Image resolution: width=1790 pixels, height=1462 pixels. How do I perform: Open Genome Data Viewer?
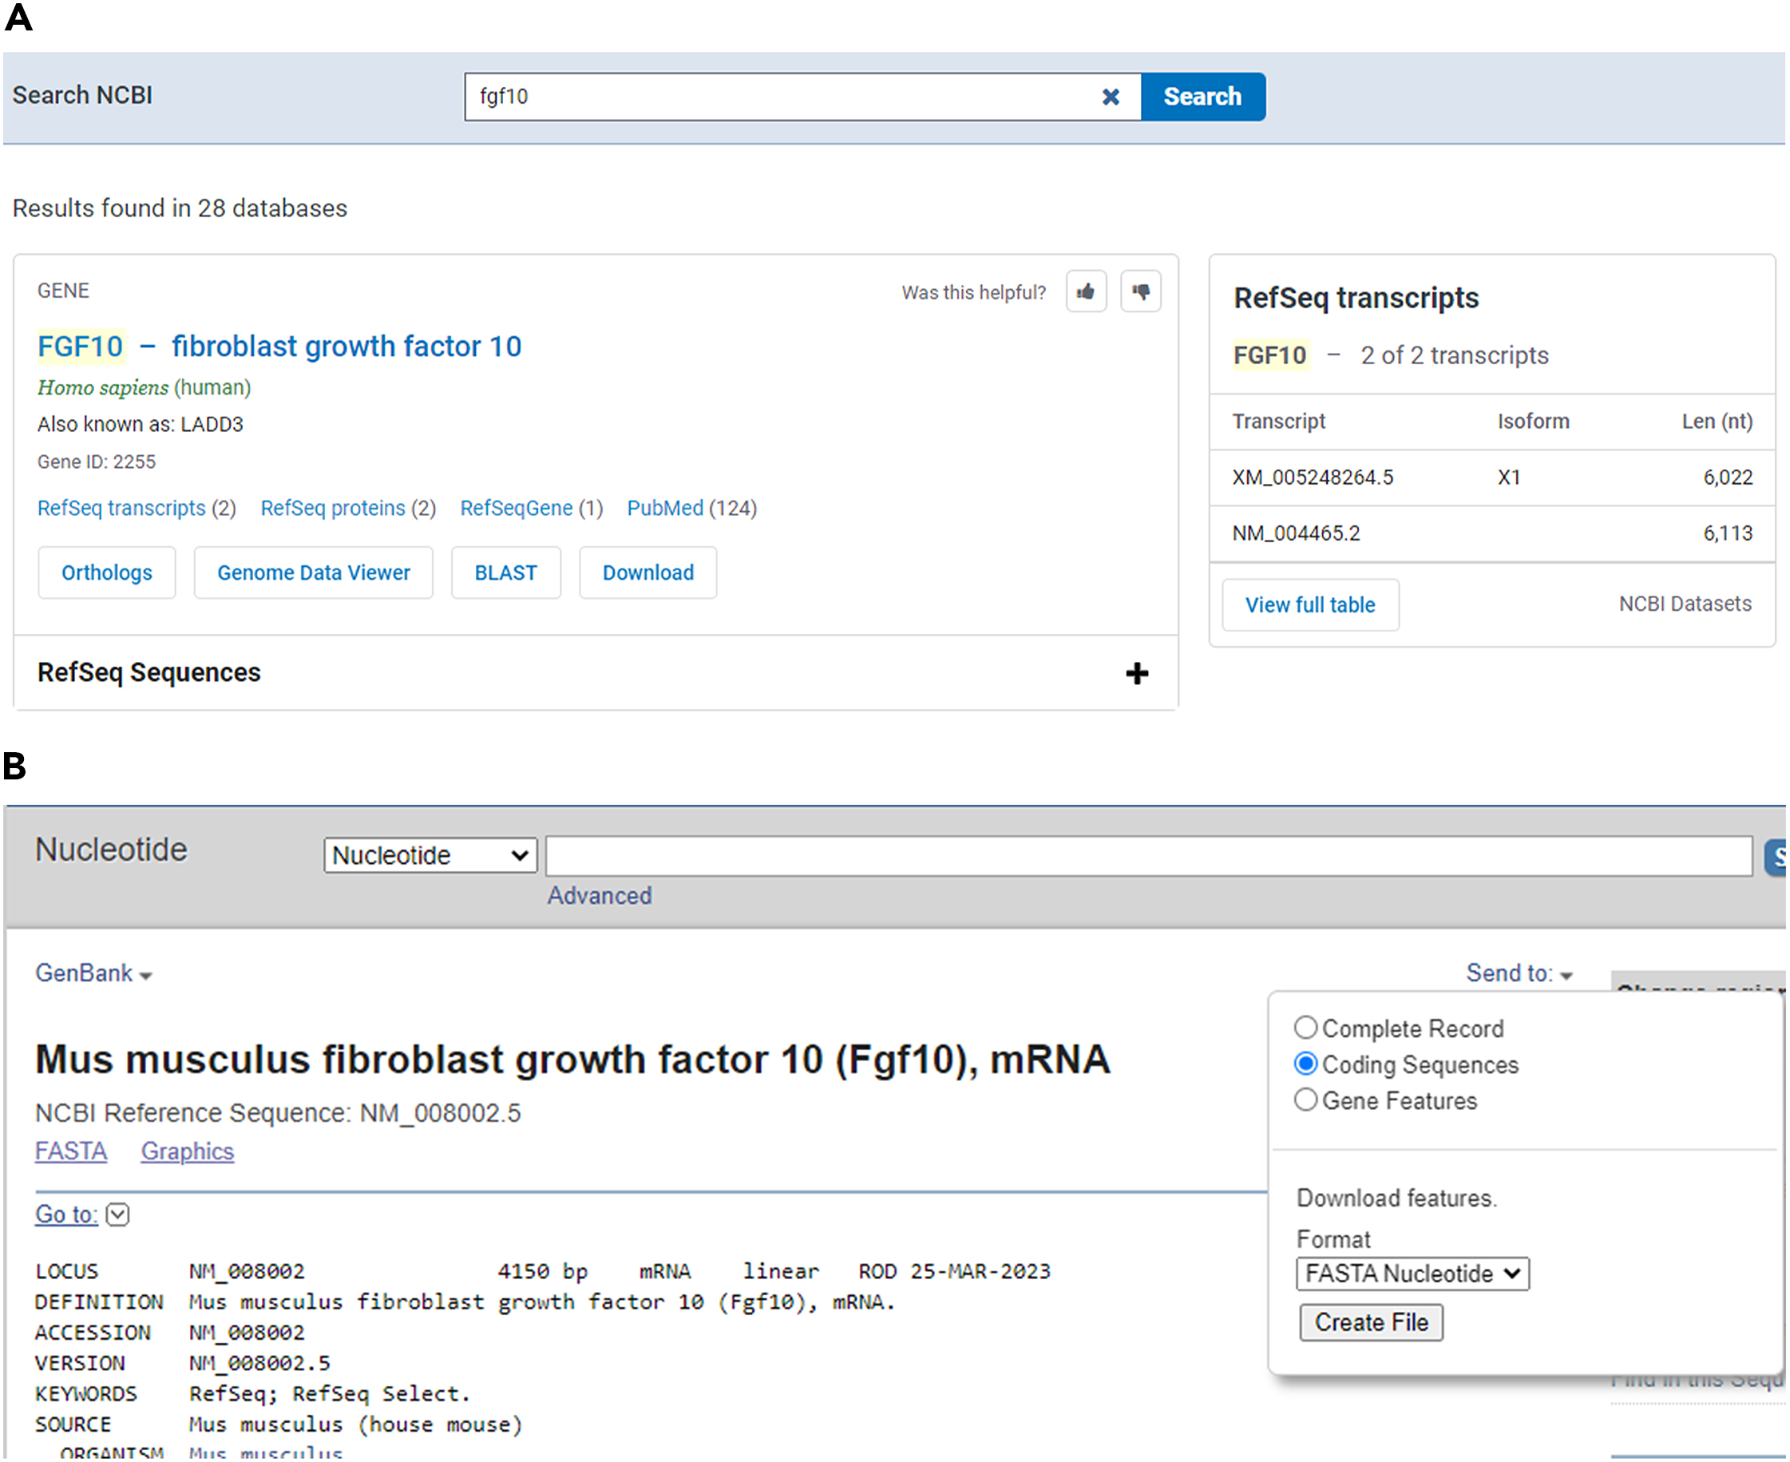tap(313, 573)
